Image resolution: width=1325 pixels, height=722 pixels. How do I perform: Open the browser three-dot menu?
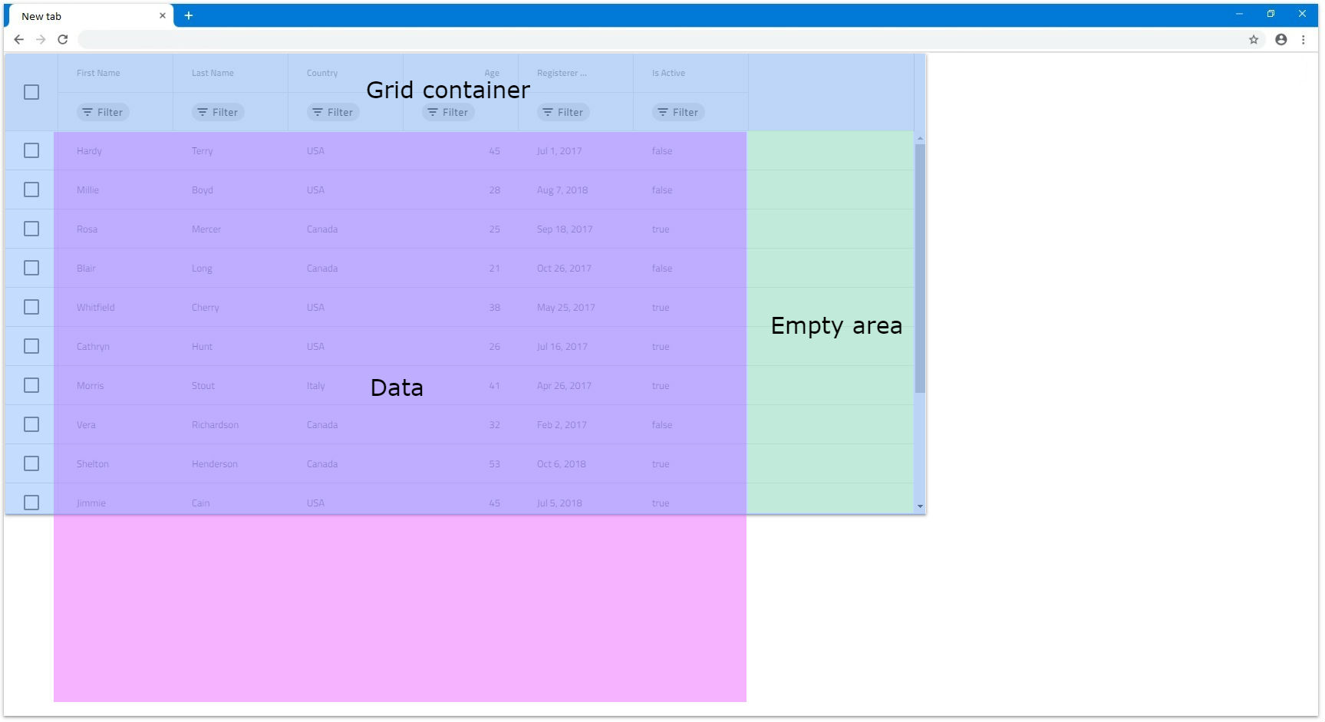tap(1303, 40)
